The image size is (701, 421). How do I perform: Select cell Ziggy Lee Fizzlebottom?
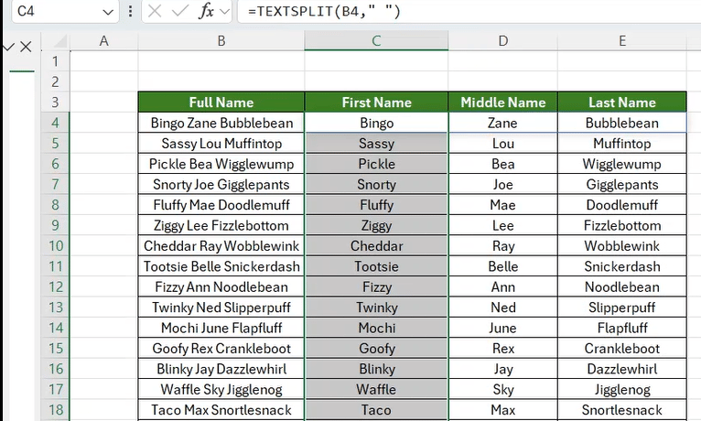221,225
